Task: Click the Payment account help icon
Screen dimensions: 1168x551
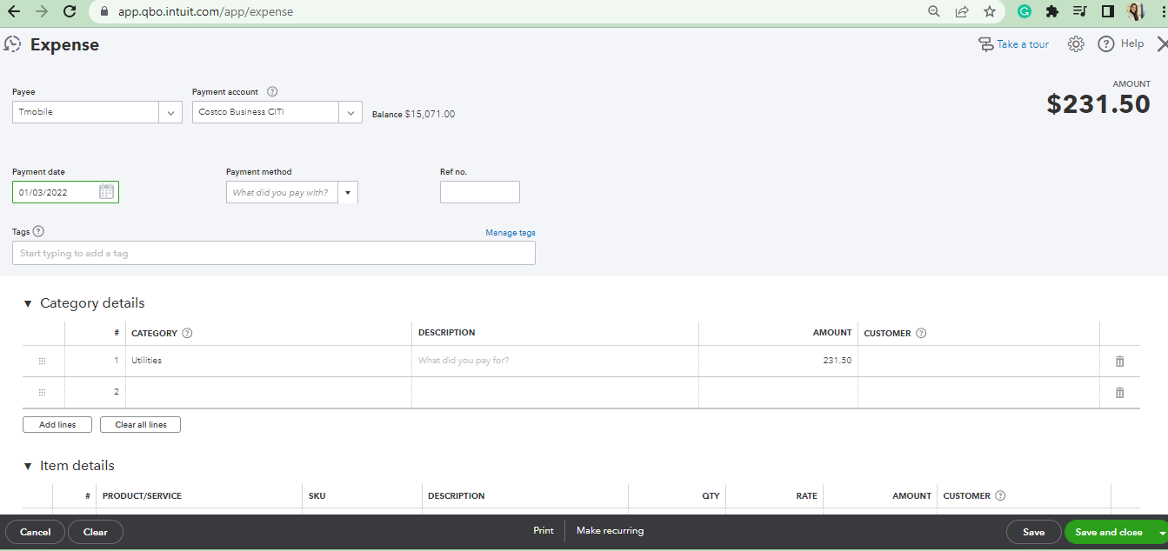Action: [x=272, y=91]
